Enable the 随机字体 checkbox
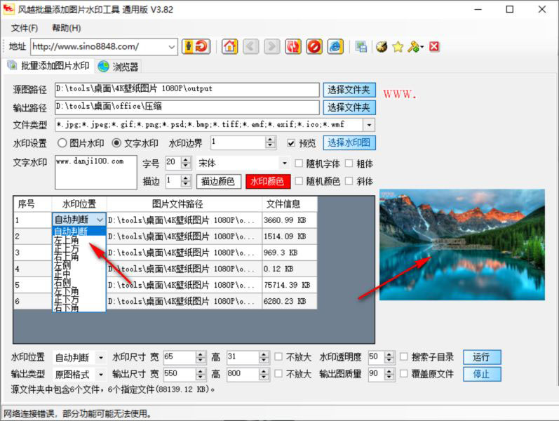This screenshot has height=421, width=559. [x=299, y=163]
